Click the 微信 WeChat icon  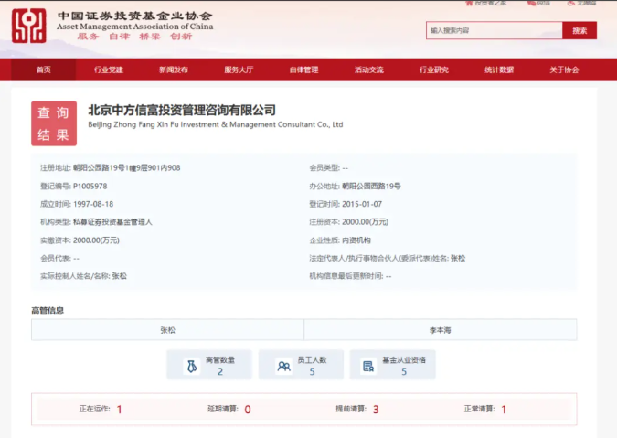pos(529,3)
